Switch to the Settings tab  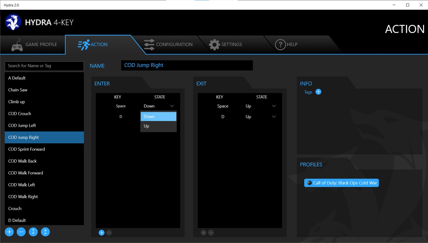click(x=226, y=44)
